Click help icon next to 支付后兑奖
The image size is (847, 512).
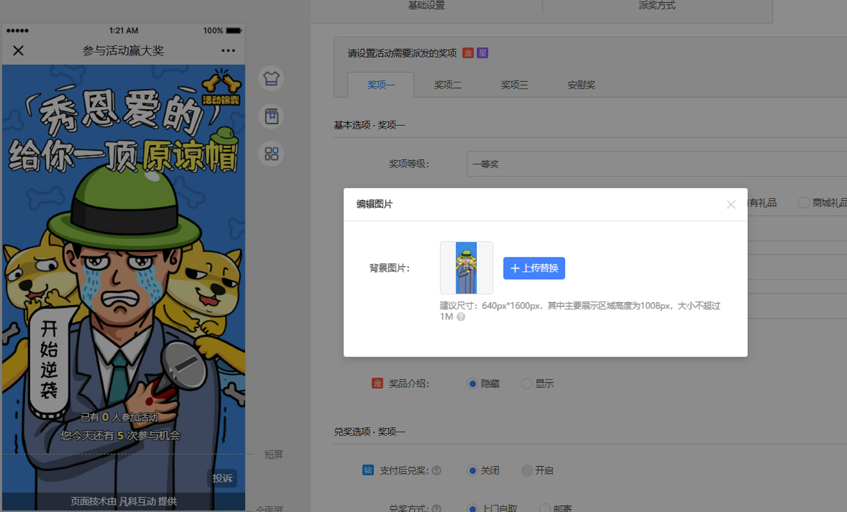pos(436,470)
